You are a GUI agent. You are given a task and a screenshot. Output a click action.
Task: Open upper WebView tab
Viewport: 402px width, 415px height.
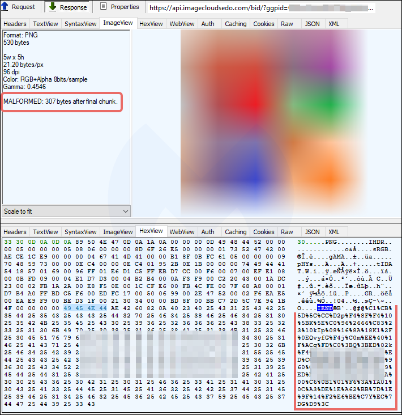(x=182, y=24)
